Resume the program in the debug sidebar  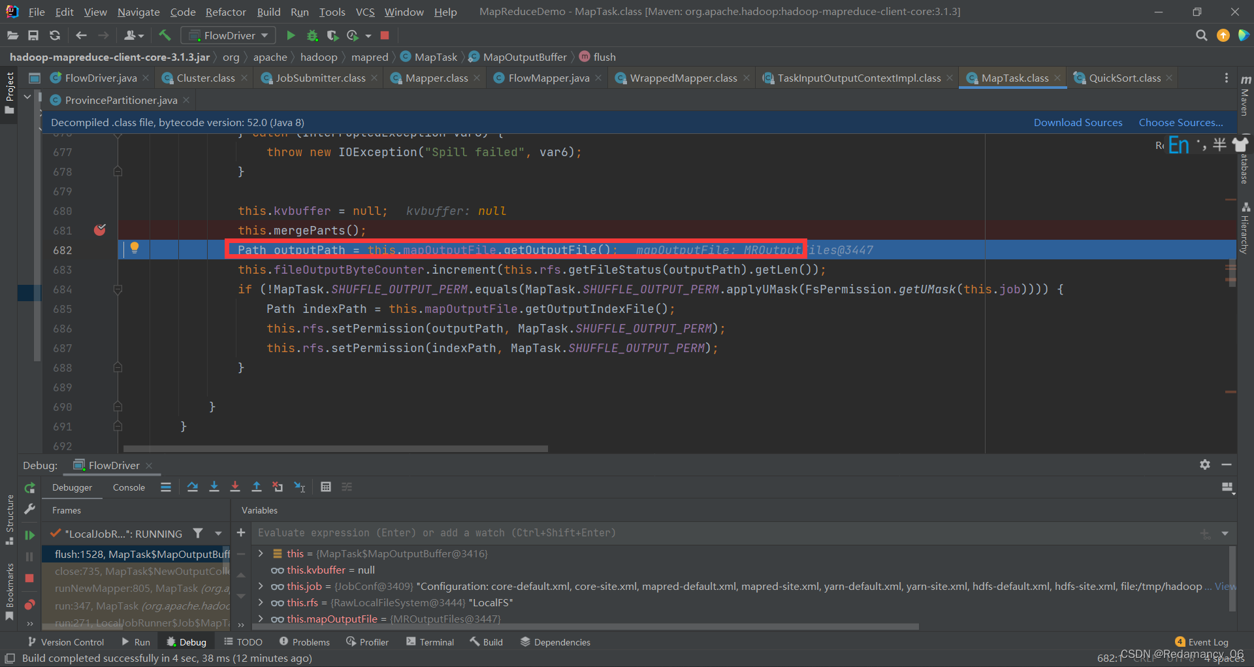click(29, 535)
